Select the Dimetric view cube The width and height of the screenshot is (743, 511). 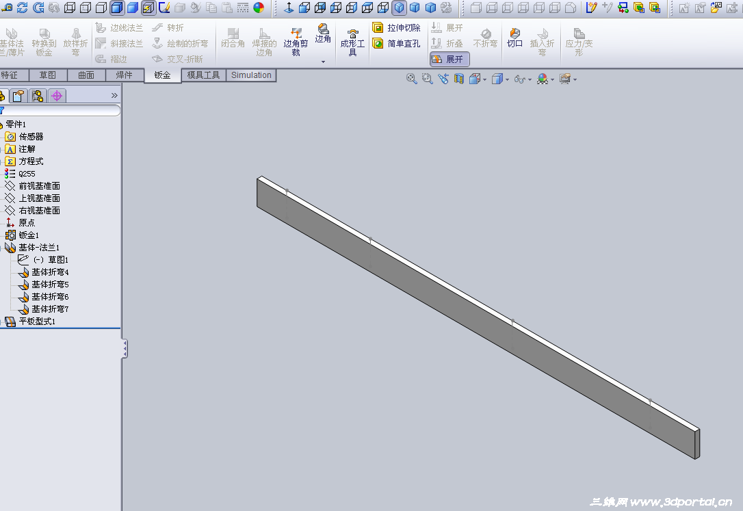[x=430, y=8]
